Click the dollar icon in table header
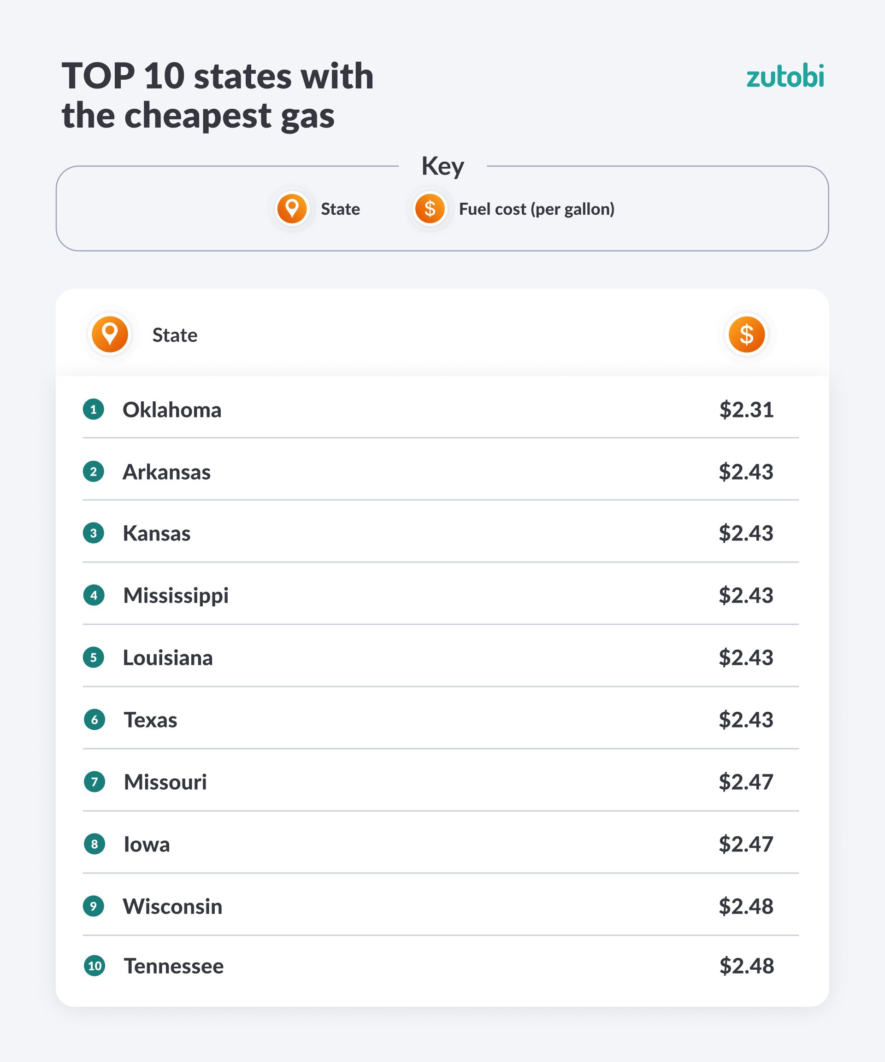This screenshot has width=885, height=1062. [x=746, y=334]
